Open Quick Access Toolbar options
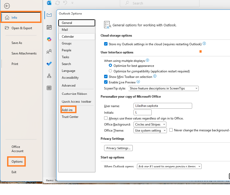230x195 pixels. [x=77, y=102]
